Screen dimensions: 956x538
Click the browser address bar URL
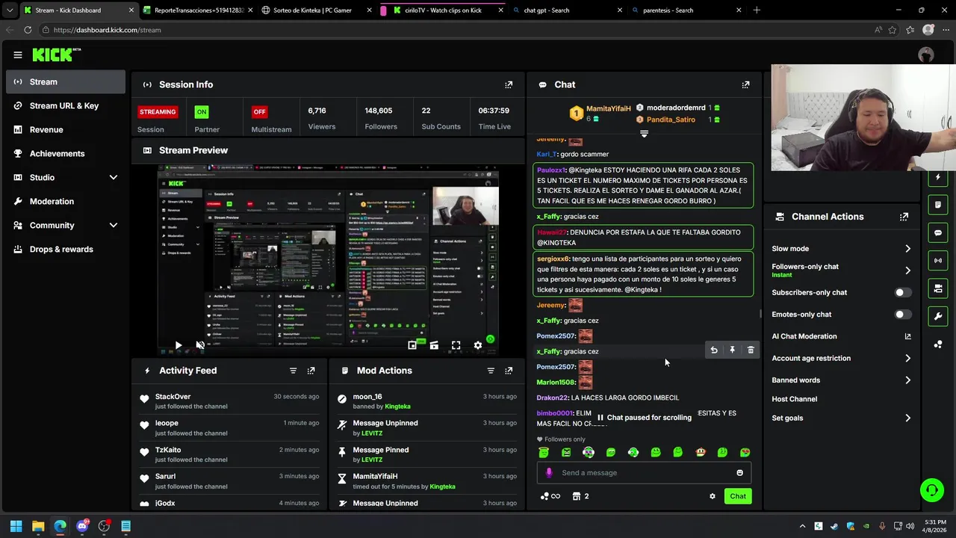(x=107, y=30)
